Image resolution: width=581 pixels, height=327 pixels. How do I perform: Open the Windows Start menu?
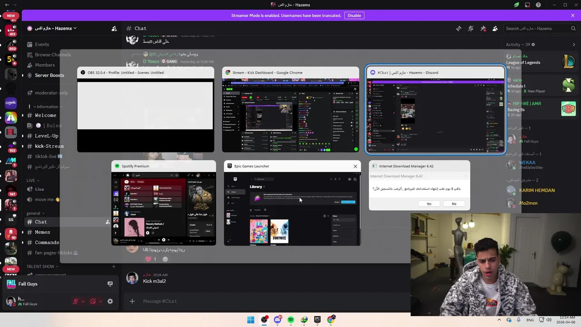click(251, 320)
